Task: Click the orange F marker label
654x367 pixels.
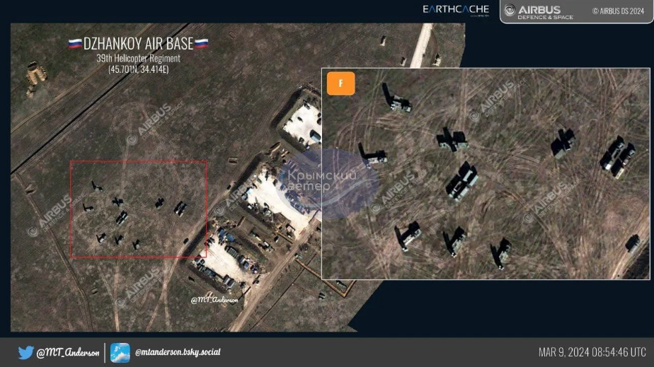Action: click(340, 83)
